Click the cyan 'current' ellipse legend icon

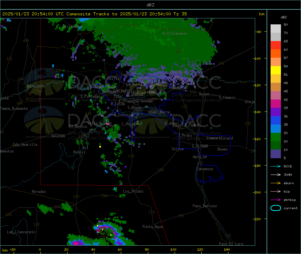[276, 208]
